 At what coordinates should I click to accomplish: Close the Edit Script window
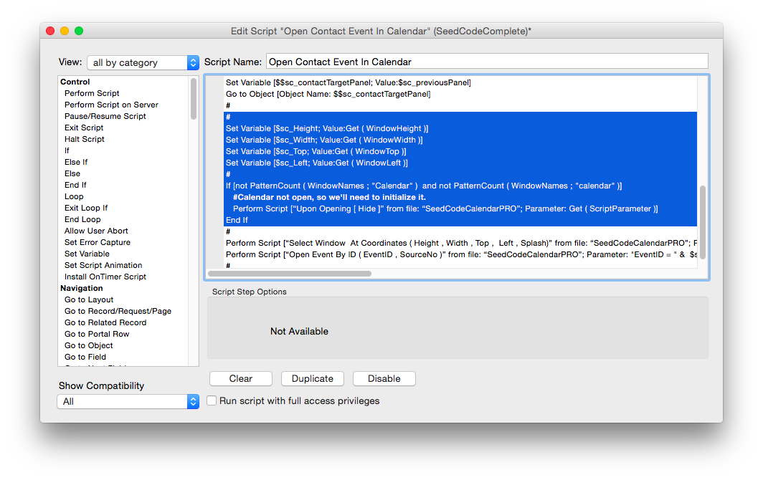coord(50,31)
